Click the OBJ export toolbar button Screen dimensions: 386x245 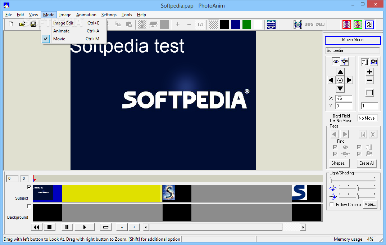click(x=320, y=24)
